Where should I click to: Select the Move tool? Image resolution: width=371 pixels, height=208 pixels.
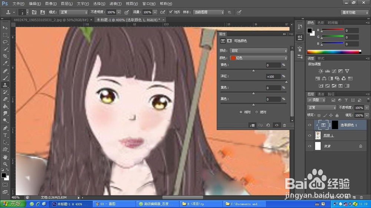click(5, 28)
